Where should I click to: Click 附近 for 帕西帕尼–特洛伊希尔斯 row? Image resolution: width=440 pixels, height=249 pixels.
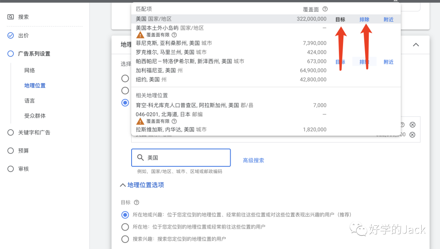[x=389, y=62]
